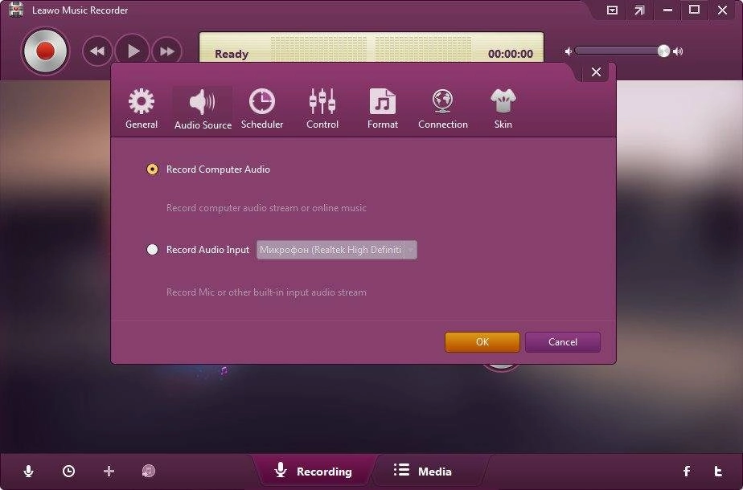Click the microphone icon in bottom bar
The image size is (743, 490).
pos(28,471)
